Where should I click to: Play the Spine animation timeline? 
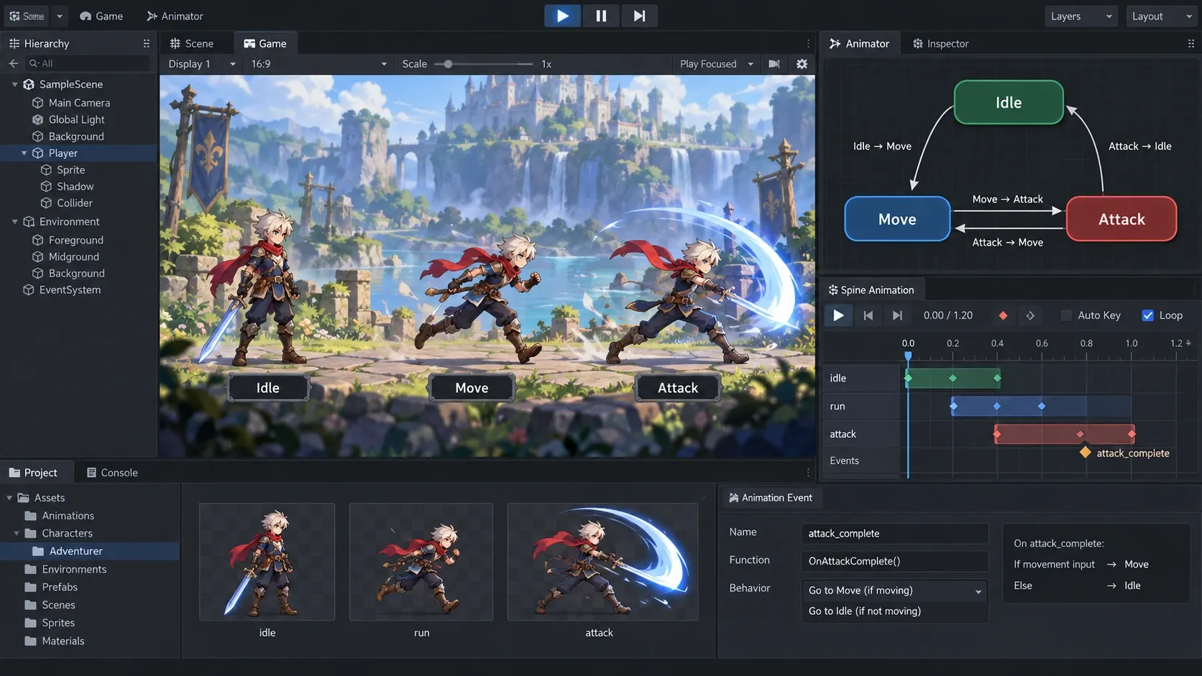(x=838, y=315)
